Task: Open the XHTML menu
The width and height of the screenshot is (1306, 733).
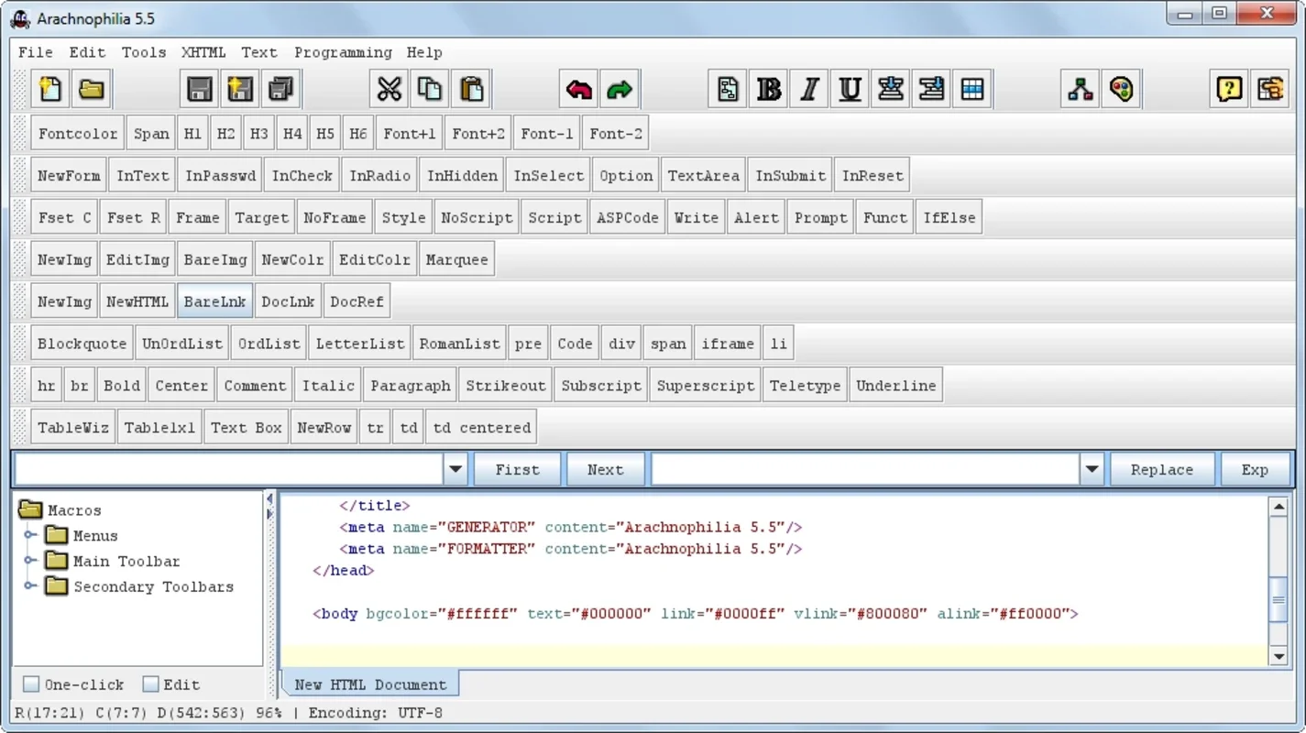Action: click(203, 52)
